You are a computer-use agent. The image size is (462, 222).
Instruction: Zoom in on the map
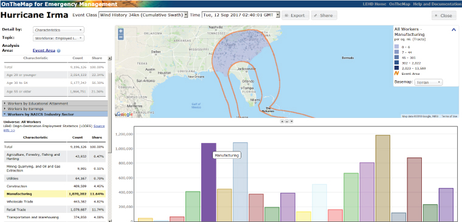pyautogui.click(x=120, y=31)
